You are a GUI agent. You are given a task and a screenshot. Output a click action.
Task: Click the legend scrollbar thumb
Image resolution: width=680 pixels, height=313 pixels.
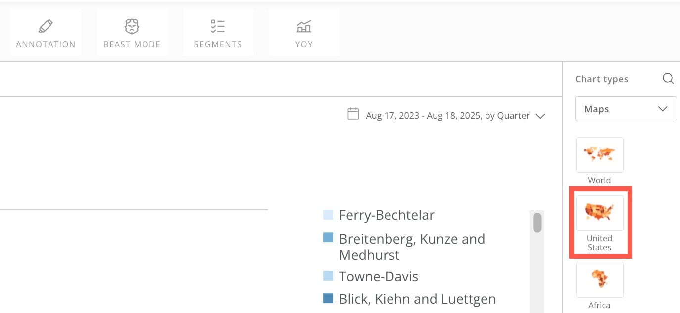coord(537,222)
